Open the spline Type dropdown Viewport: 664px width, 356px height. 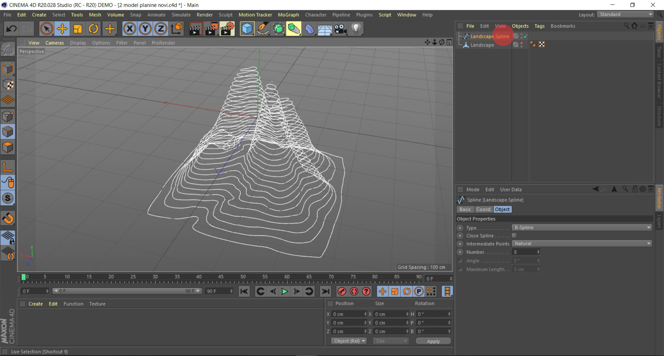click(582, 228)
